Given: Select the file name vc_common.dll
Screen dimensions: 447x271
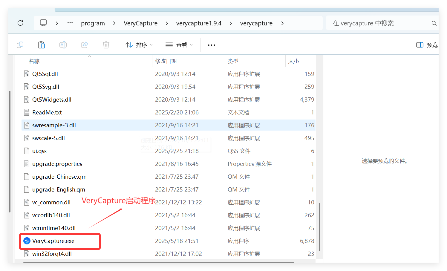Looking at the screenshot, I should 51,202.
